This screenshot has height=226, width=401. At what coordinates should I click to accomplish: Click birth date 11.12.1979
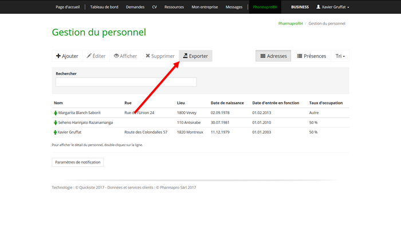pos(220,132)
